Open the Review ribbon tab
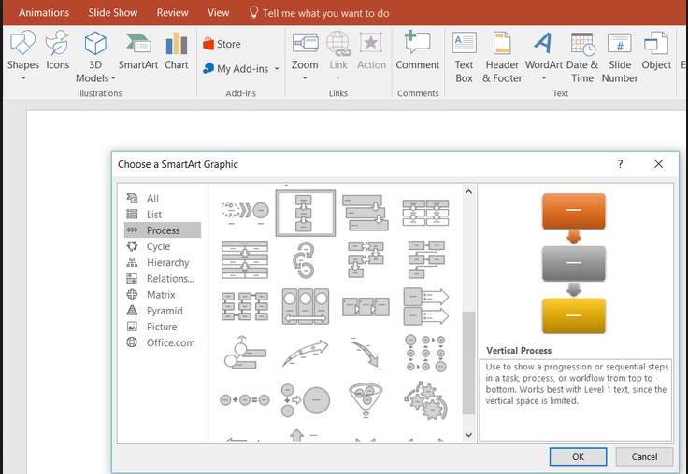This screenshot has height=474, width=688. coord(172,13)
